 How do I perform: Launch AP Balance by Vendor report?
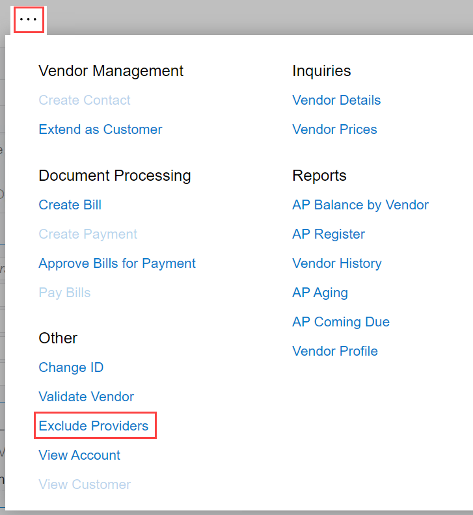pyautogui.click(x=360, y=205)
